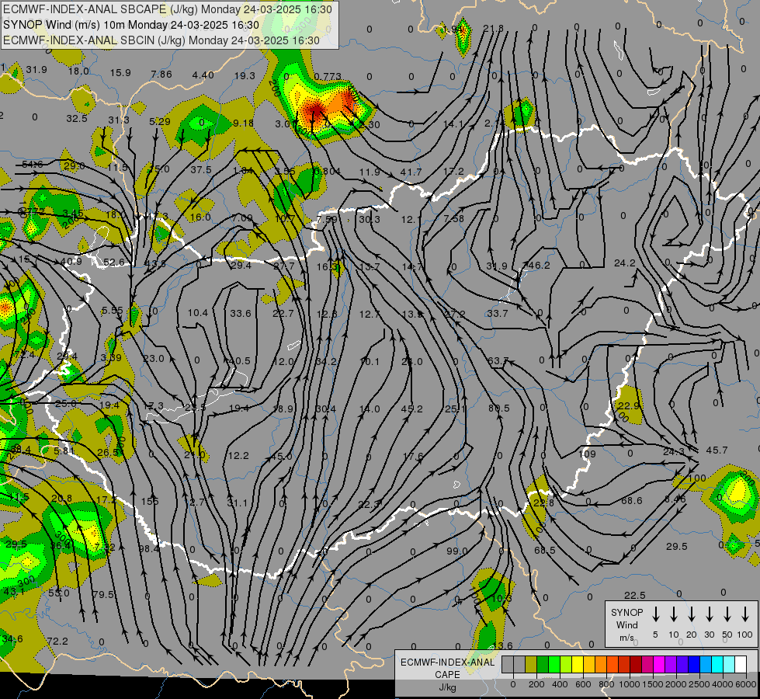The height and width of the screenshot is (699, 760).
Task: Select the SBCIN header line
Action: (161, 40)
